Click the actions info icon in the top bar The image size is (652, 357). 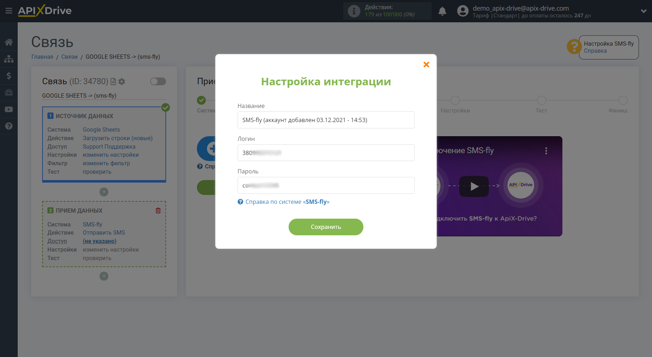tap(354, 11)
